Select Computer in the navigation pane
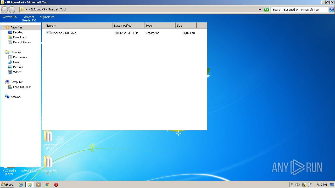 pos(16,82)
